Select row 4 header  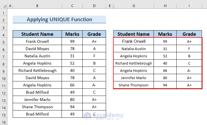point(4,35)
